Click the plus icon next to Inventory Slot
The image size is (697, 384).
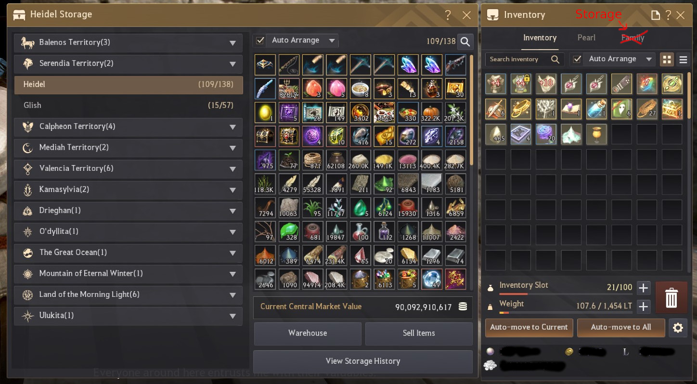643,288
